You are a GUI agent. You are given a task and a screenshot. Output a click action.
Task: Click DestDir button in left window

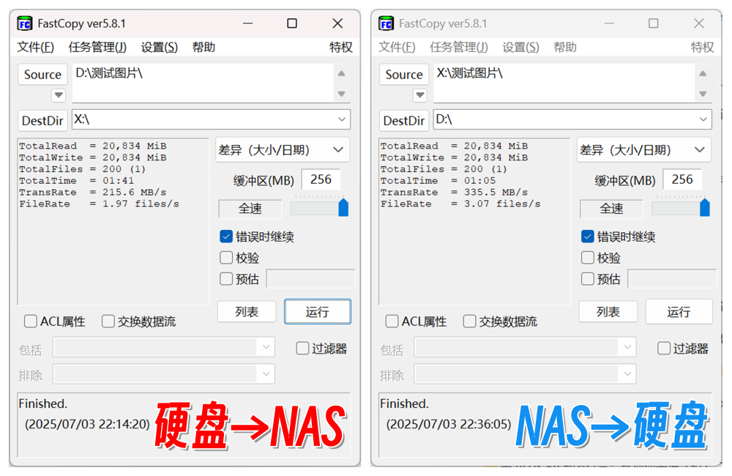coord(42,121)
